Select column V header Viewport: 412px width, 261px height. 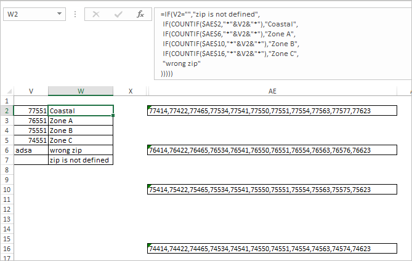click(x=31, y=91)
